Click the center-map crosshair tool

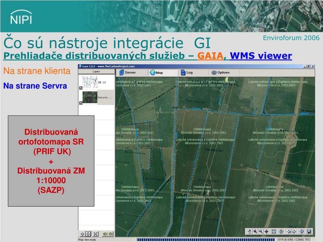(266, 232)
